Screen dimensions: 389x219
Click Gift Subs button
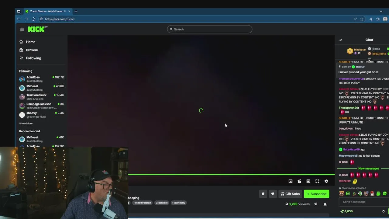290,194
